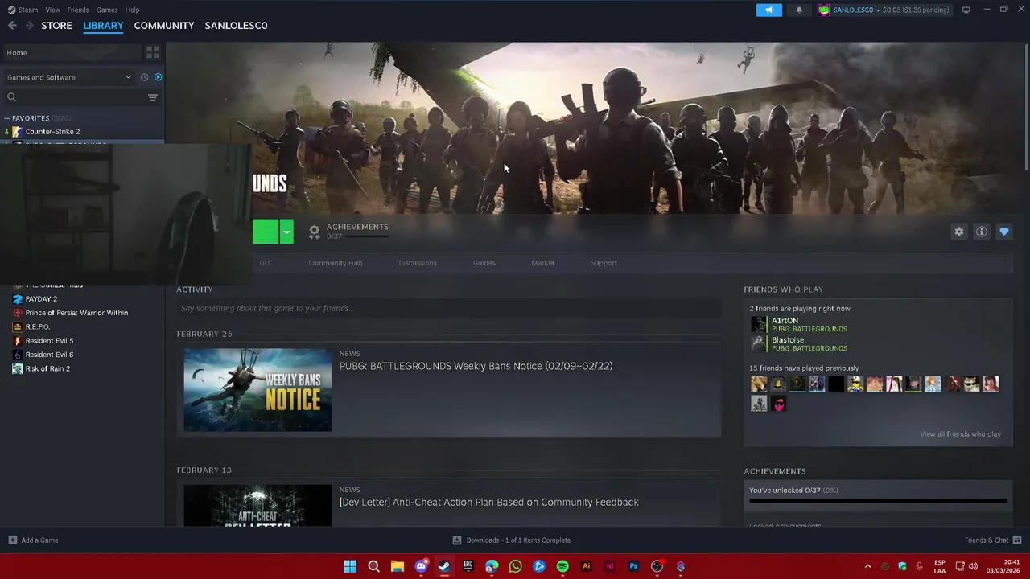Open Photoshop from the taskbar
This screenshot has width=1030, height=579.
pos(633,566)
